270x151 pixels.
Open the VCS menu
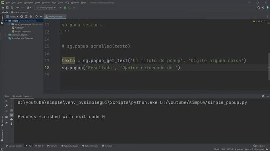(67, 3)
